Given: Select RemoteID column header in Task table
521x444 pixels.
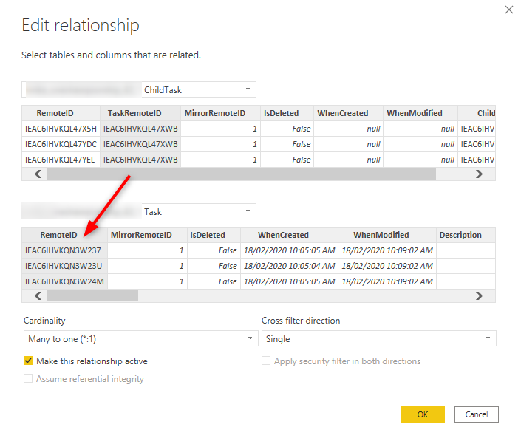Looking at the screenshot, I should pos(65,235).
